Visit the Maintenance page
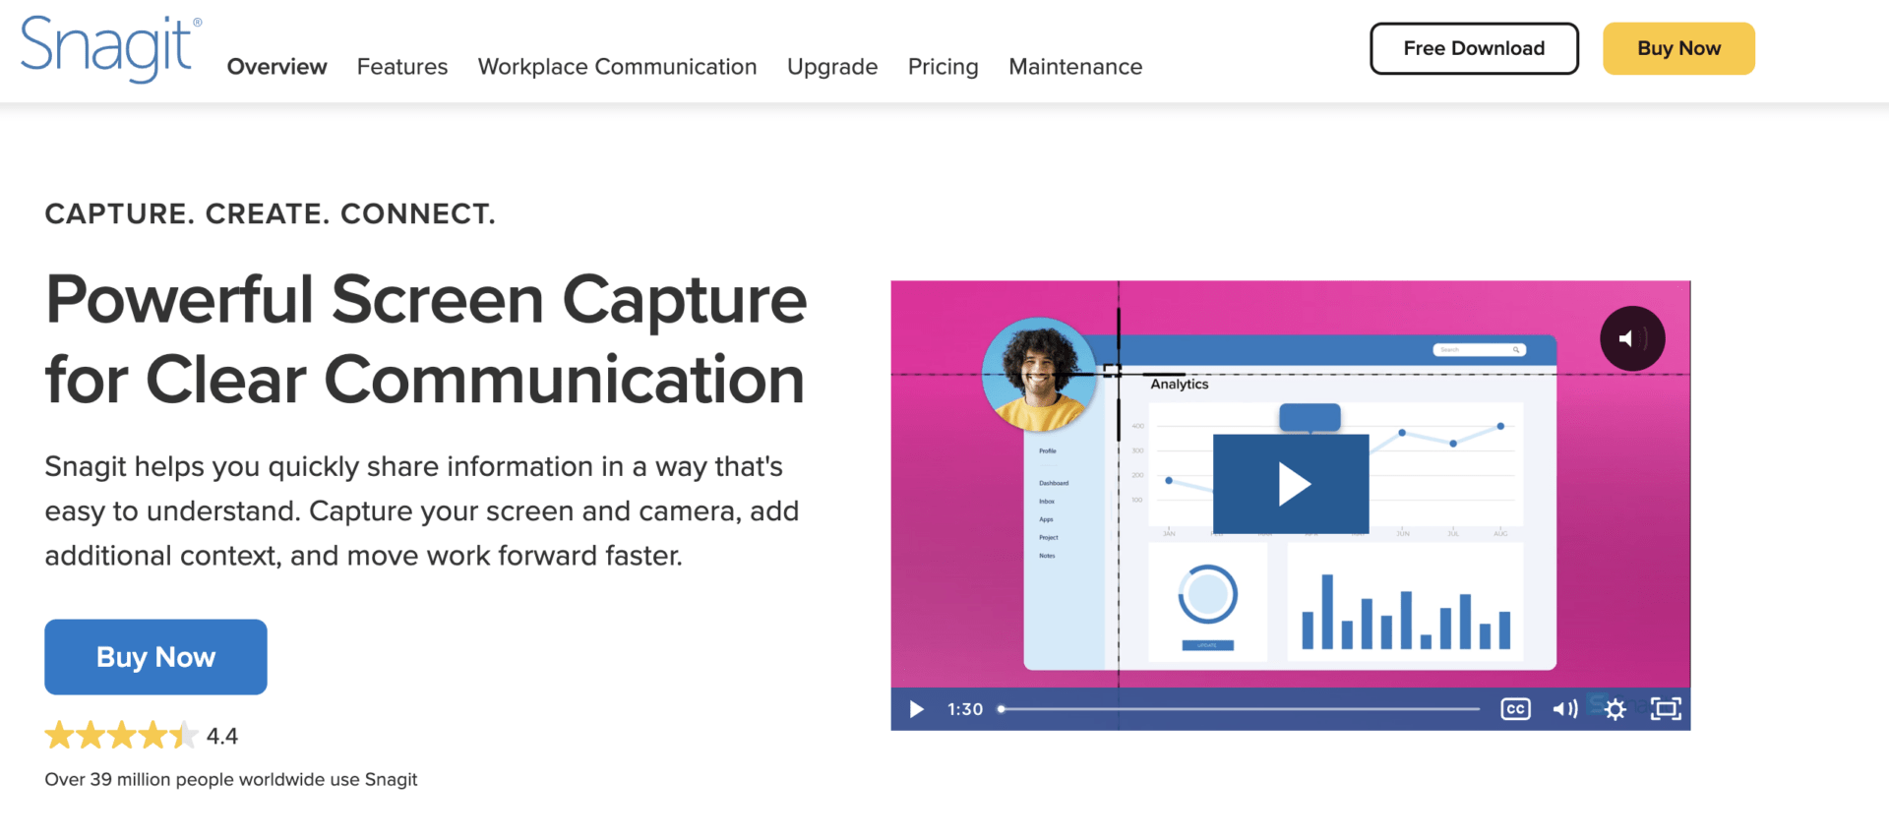 [1075, 67]
